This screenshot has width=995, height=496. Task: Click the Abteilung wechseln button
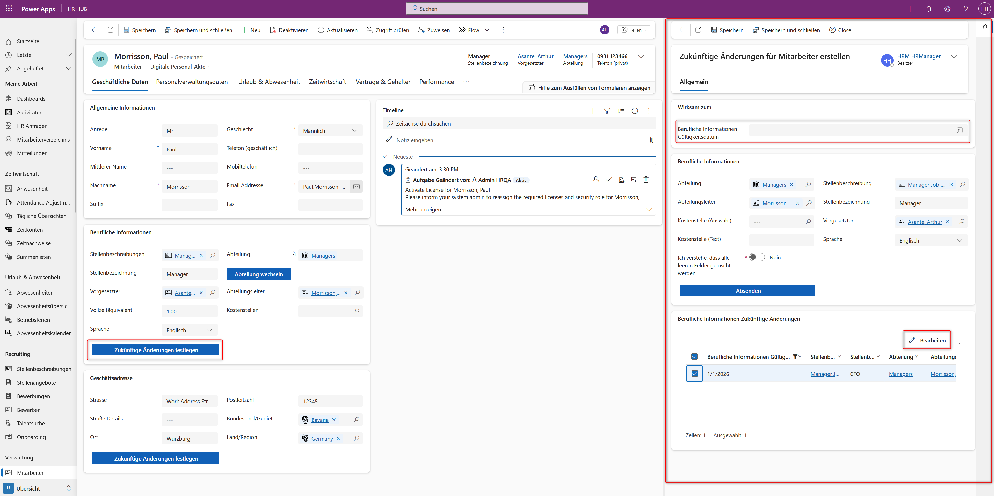click(258, 274)
